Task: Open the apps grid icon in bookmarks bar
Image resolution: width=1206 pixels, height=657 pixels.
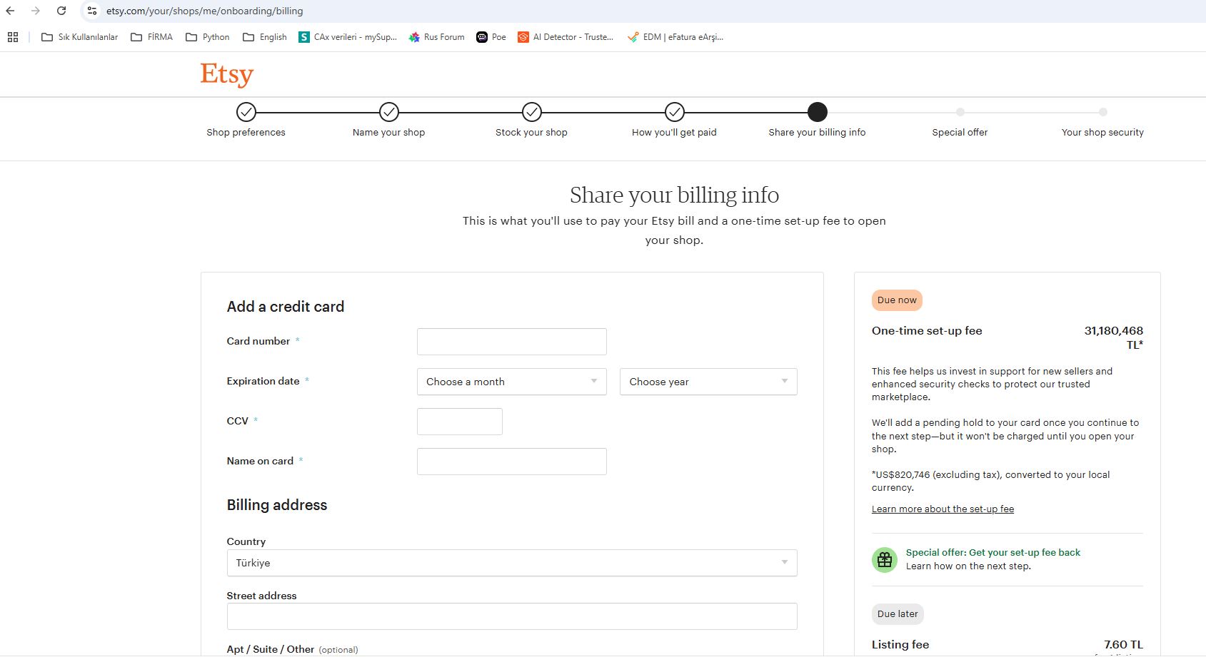Action: pos(13,37)
